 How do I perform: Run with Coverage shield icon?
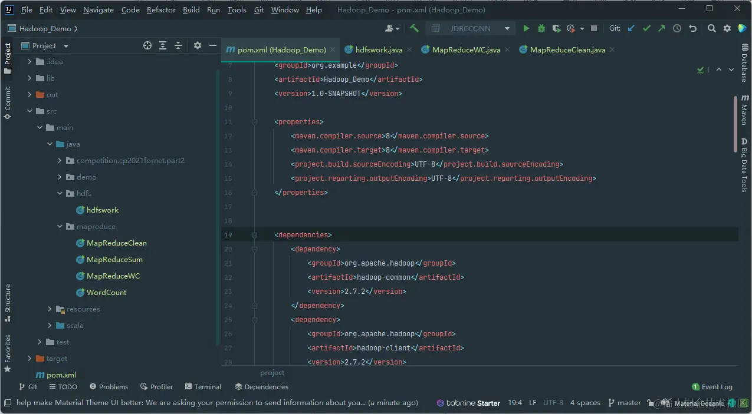(556, 28)
